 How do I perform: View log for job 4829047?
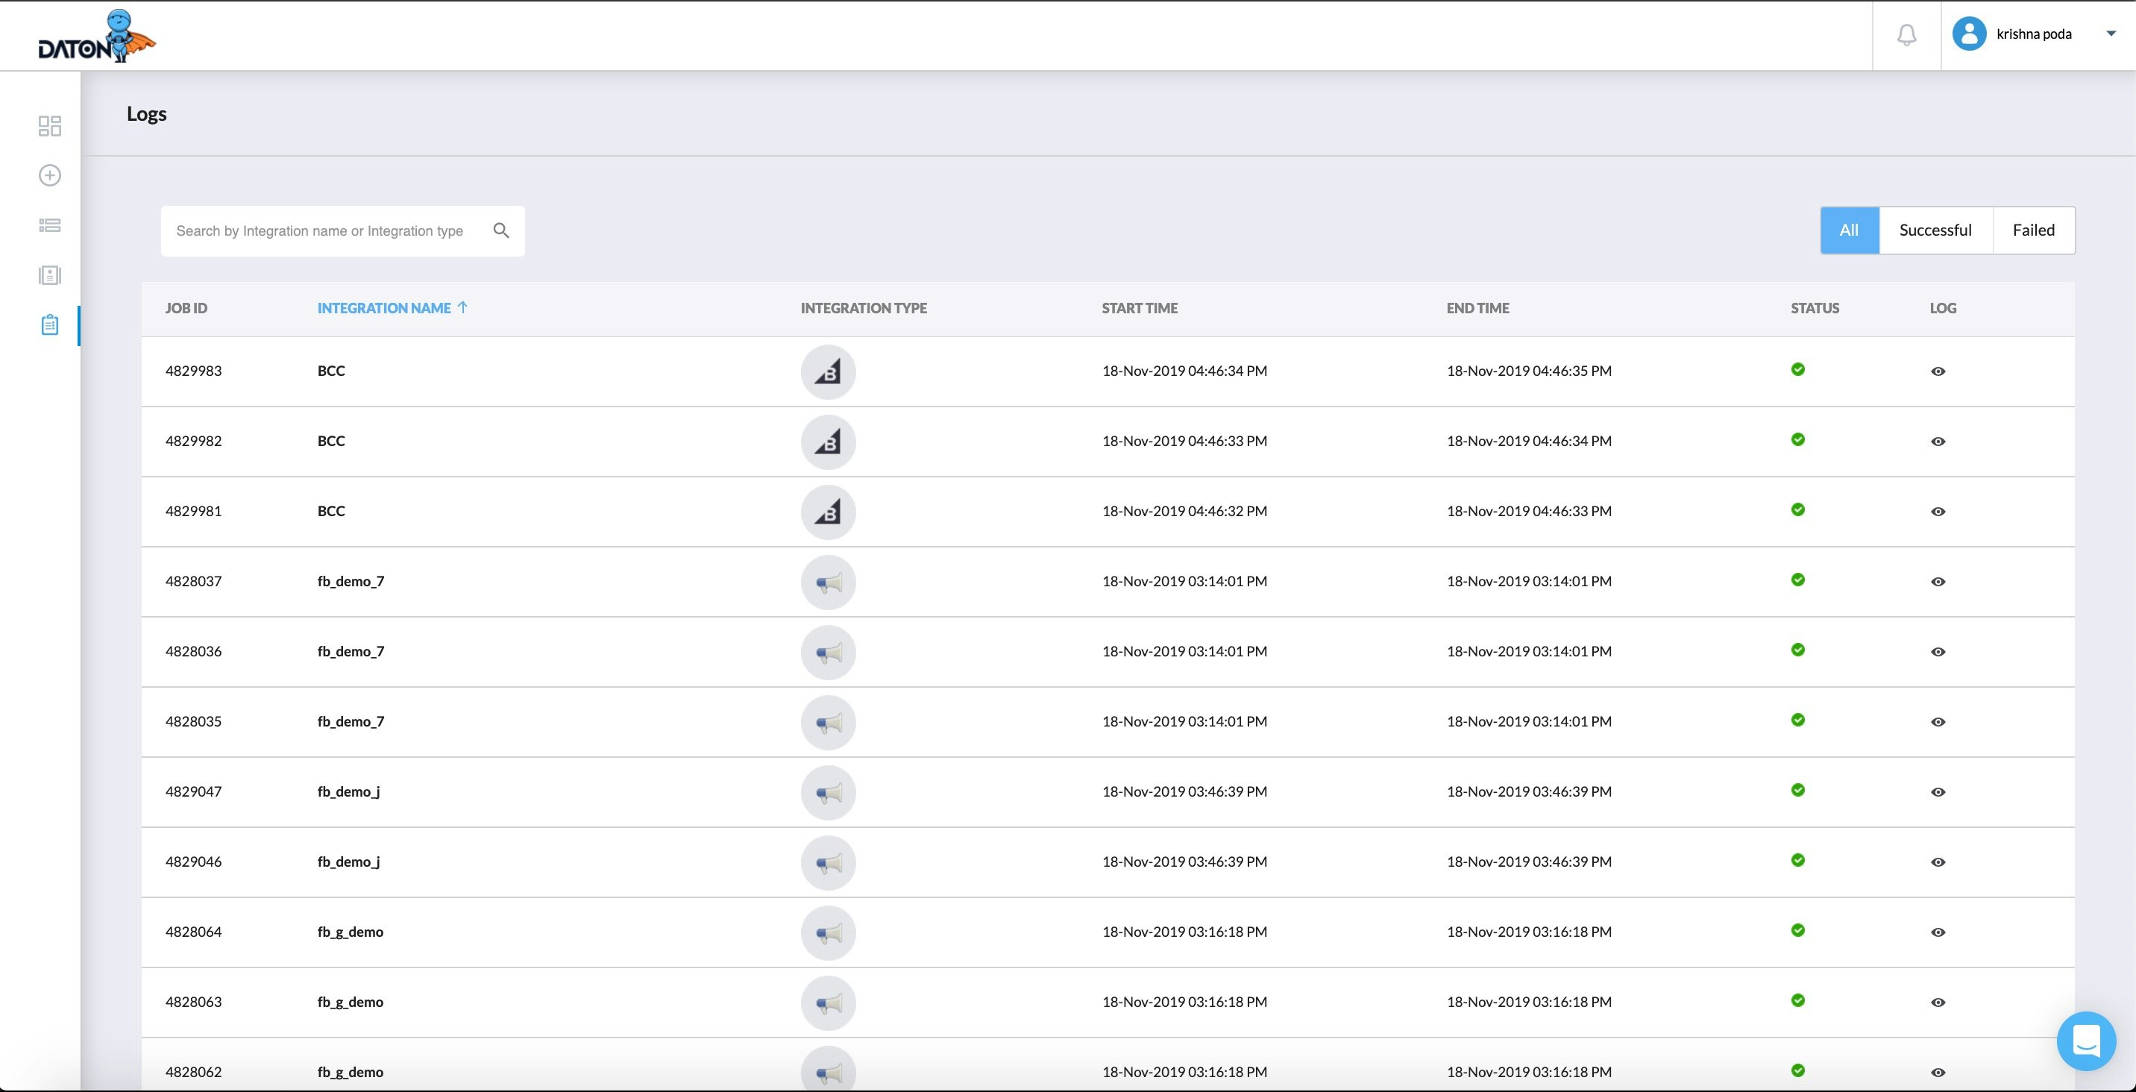tap(1938, 793)
